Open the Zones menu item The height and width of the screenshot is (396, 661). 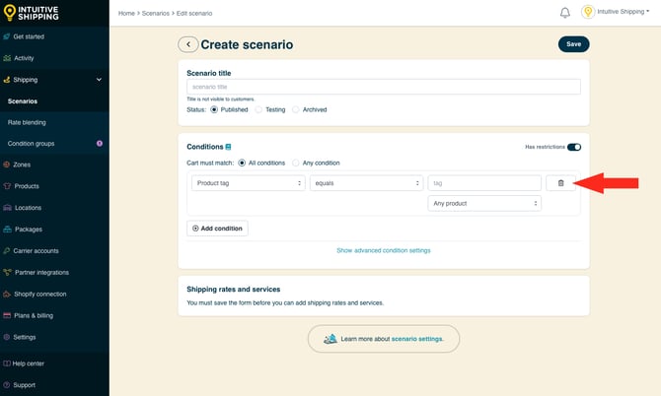pyautogui.click(x=22, y=165)
